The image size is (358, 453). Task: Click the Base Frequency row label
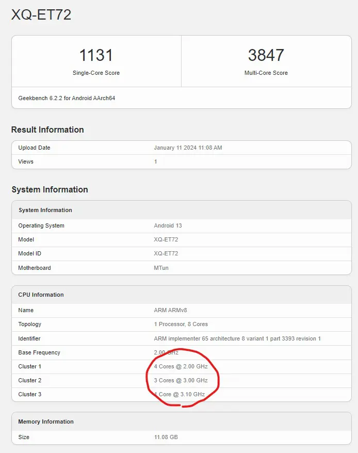point(39,352)
